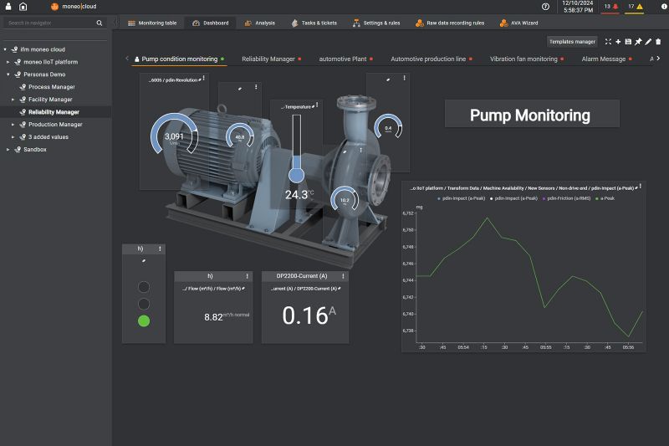Select Process Manager in the navigator
The height and width of the screenshot is (446, 669).
tap(51, 87)
